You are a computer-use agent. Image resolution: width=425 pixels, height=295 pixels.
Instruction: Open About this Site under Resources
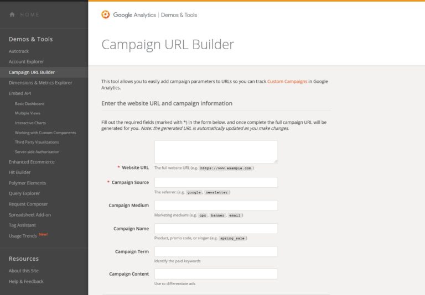coord(24,271)
